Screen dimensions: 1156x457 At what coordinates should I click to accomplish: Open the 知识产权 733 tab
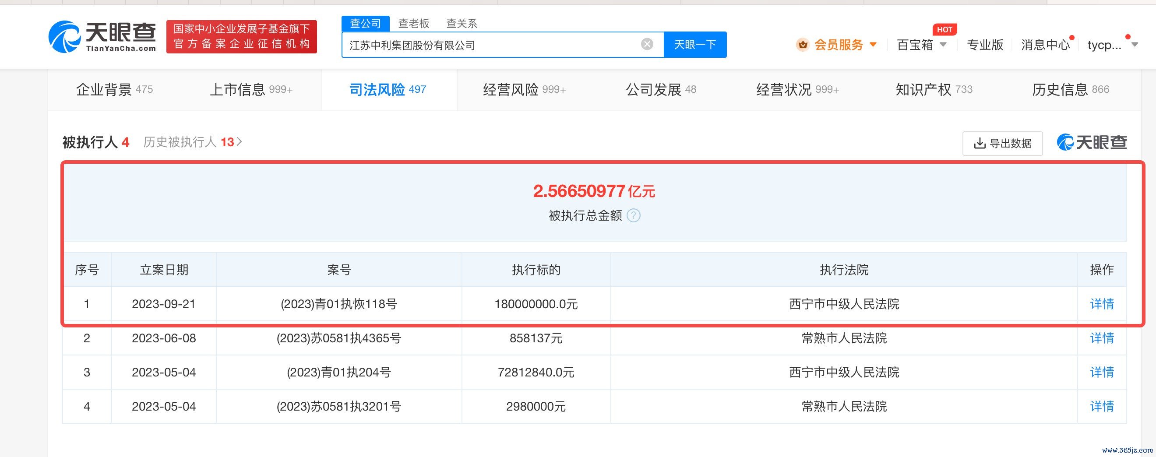(x=934, y=90)
